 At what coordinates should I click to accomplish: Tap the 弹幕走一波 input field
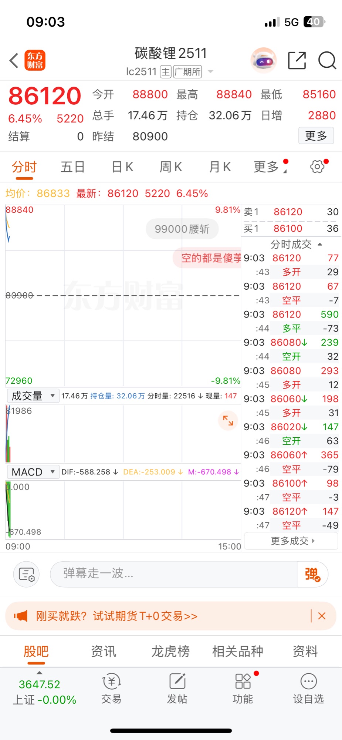point(174,574)
